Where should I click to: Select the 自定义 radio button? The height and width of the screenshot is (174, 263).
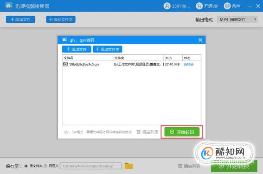pos(46,166)
